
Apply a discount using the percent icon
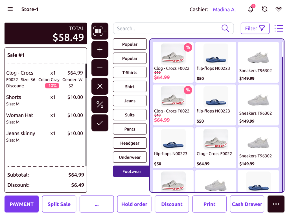(100, 104)
